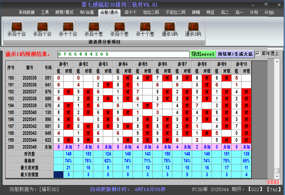Open the 杀十个合 analysis tool

(x=68, y=29)
